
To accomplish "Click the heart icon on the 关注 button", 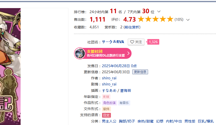I will (x=132, y=42).
